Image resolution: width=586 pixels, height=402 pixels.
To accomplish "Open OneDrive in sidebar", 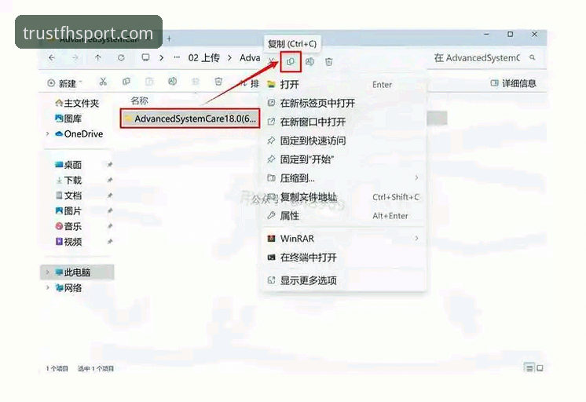I will (x=79, y=133).
